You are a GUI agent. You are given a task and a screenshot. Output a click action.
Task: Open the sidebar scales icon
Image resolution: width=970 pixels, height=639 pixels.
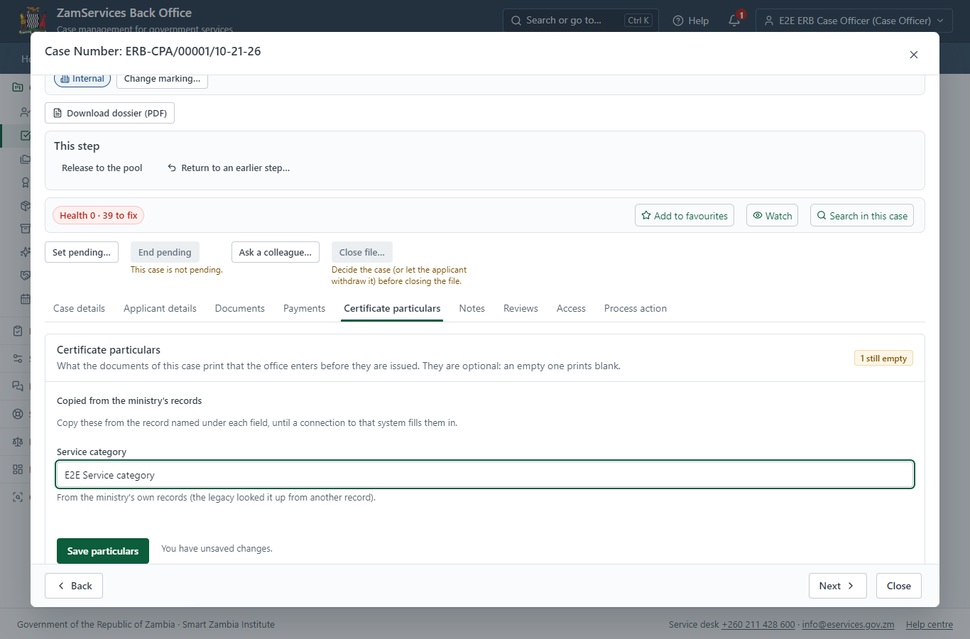[x=18, y=442]
